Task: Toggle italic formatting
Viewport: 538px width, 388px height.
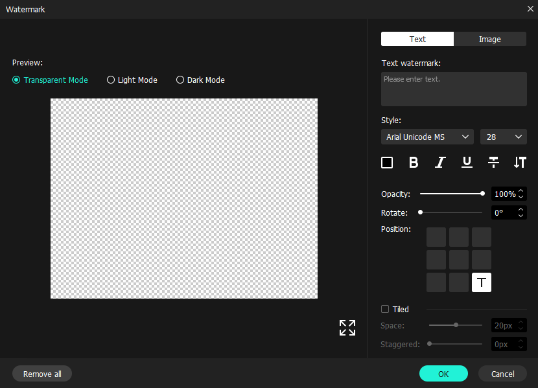Action: point(440,163)
